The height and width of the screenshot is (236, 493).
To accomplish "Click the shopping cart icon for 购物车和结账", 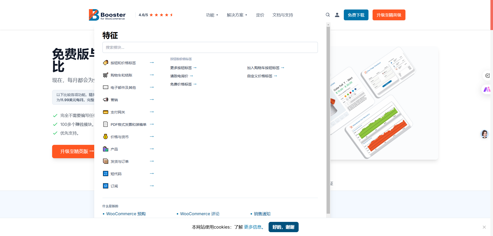I will (106, 75).
